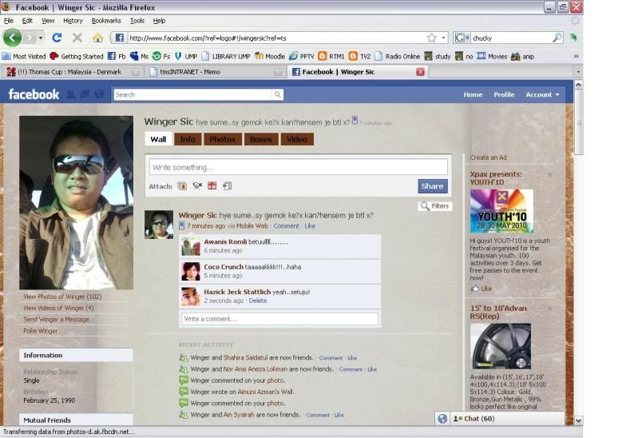Image resolution: width=638 pixels, height=438 pixels.
Task: Open the Bookmarks menu
Action: (x=106, y=20)
